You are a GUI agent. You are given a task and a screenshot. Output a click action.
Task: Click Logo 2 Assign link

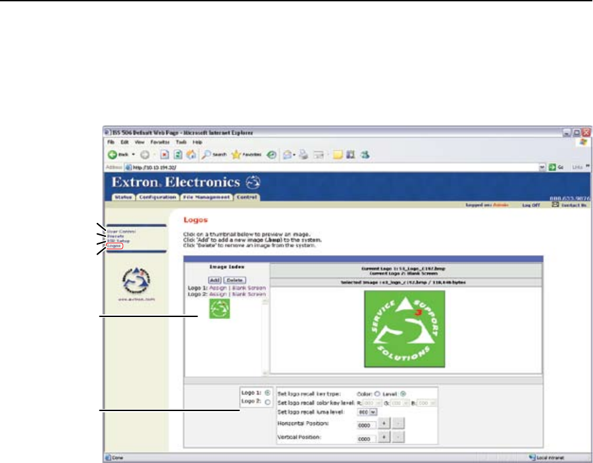218,294
